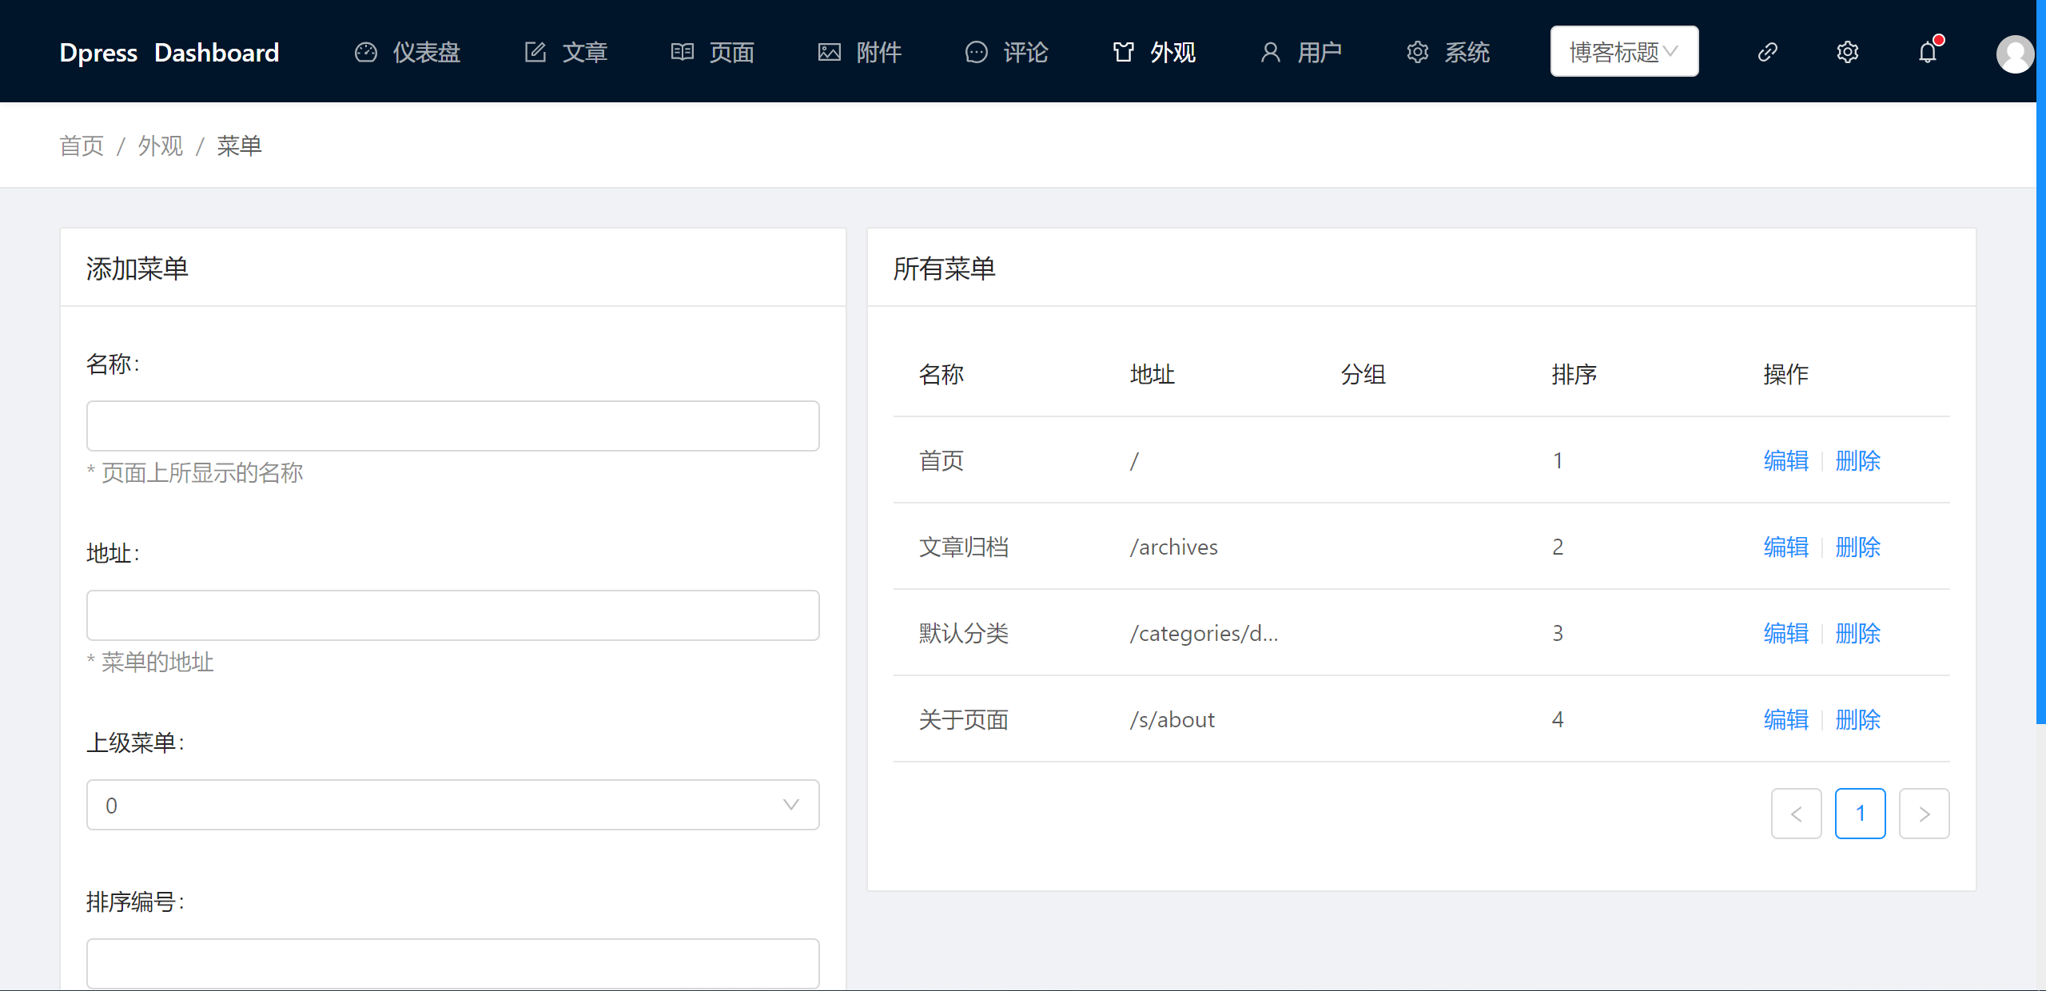
Task: Click the settings gear icon in navbar
Action: click(1848, 52)
